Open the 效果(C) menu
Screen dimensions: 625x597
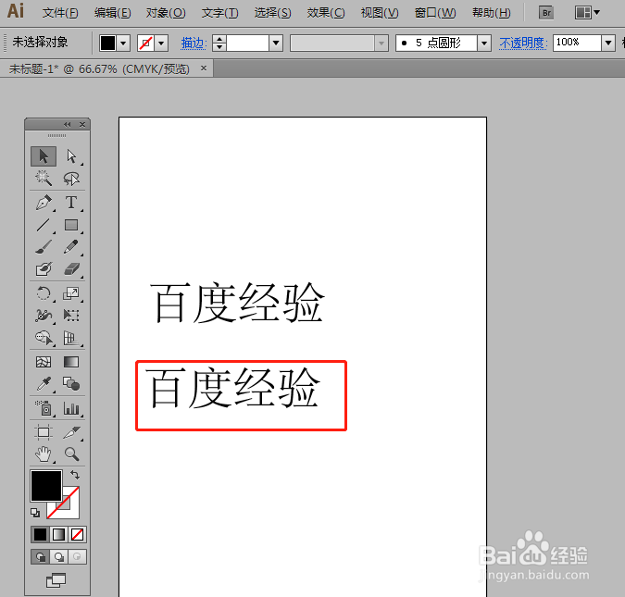(326, 13)
